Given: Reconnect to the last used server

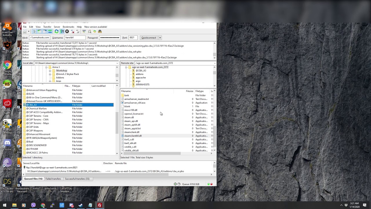Looking at the screenshot, I should coord(78,31).
